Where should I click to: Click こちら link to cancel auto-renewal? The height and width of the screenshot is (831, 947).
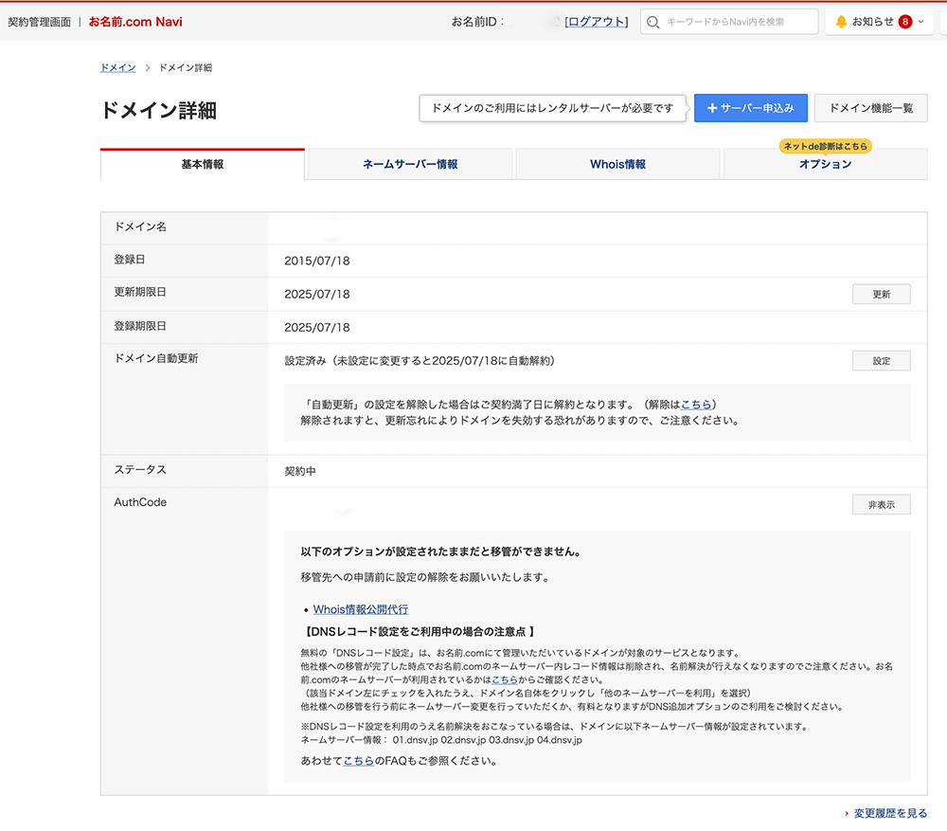click(696, 405)
